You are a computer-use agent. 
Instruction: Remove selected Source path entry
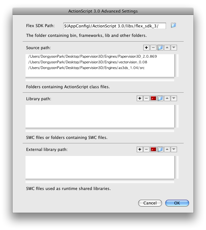(x=153, y=48)
